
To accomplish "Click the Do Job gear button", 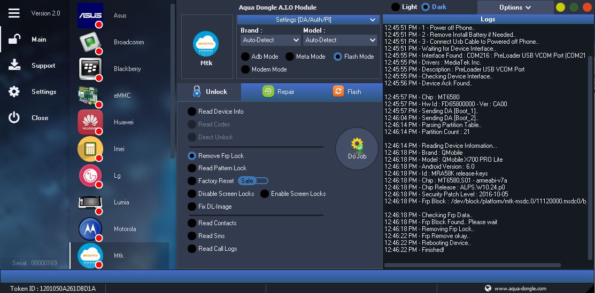I will tap(357, 148).
